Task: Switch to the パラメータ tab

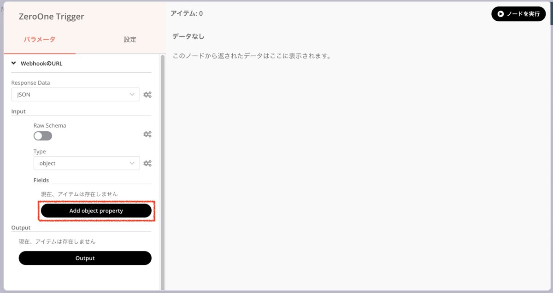Action: pos(40,40)
